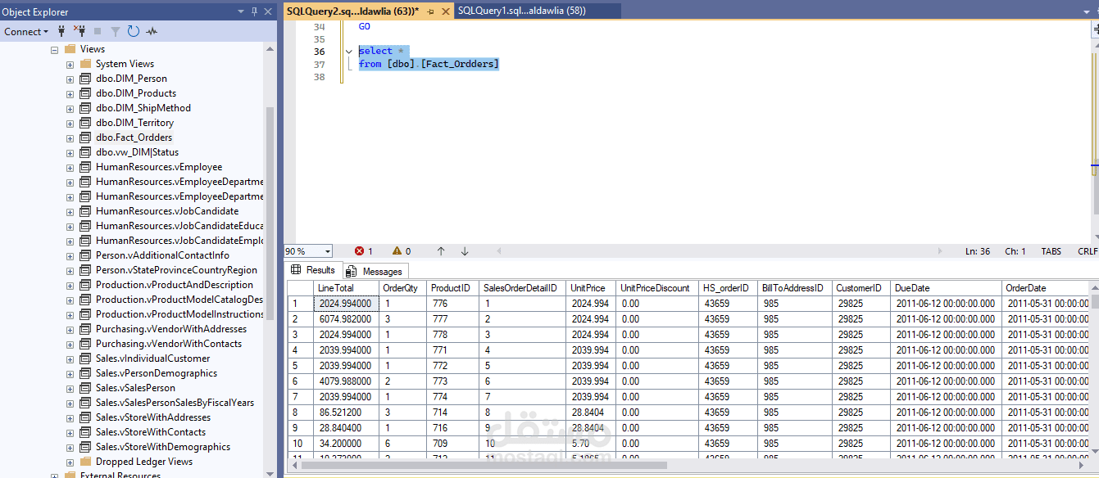Image resolution: width=1099 pixels, height=478 pixels.
Task: Click the Stop square icon in Object Explorer toolbar
Action: (x=98, y=31)
